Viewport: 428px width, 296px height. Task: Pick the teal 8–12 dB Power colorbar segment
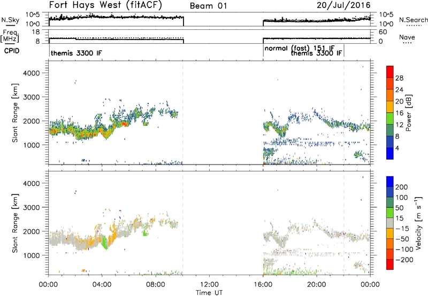390,130
